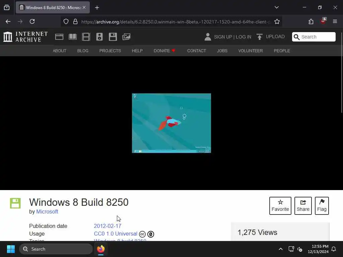Click the Upload arrow icon
This screenshot has width=343, height=257.
pos(260,37)
